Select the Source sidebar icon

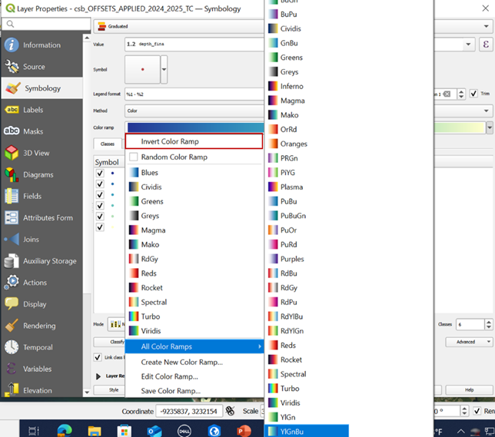click(x=12, y=67)
